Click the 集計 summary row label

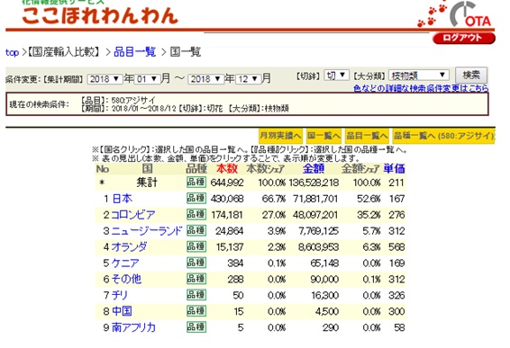147,183
